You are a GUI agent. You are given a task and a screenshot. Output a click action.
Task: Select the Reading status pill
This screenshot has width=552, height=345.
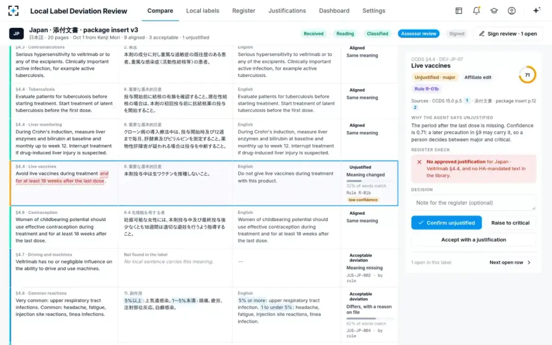click(x=345, y=34)
